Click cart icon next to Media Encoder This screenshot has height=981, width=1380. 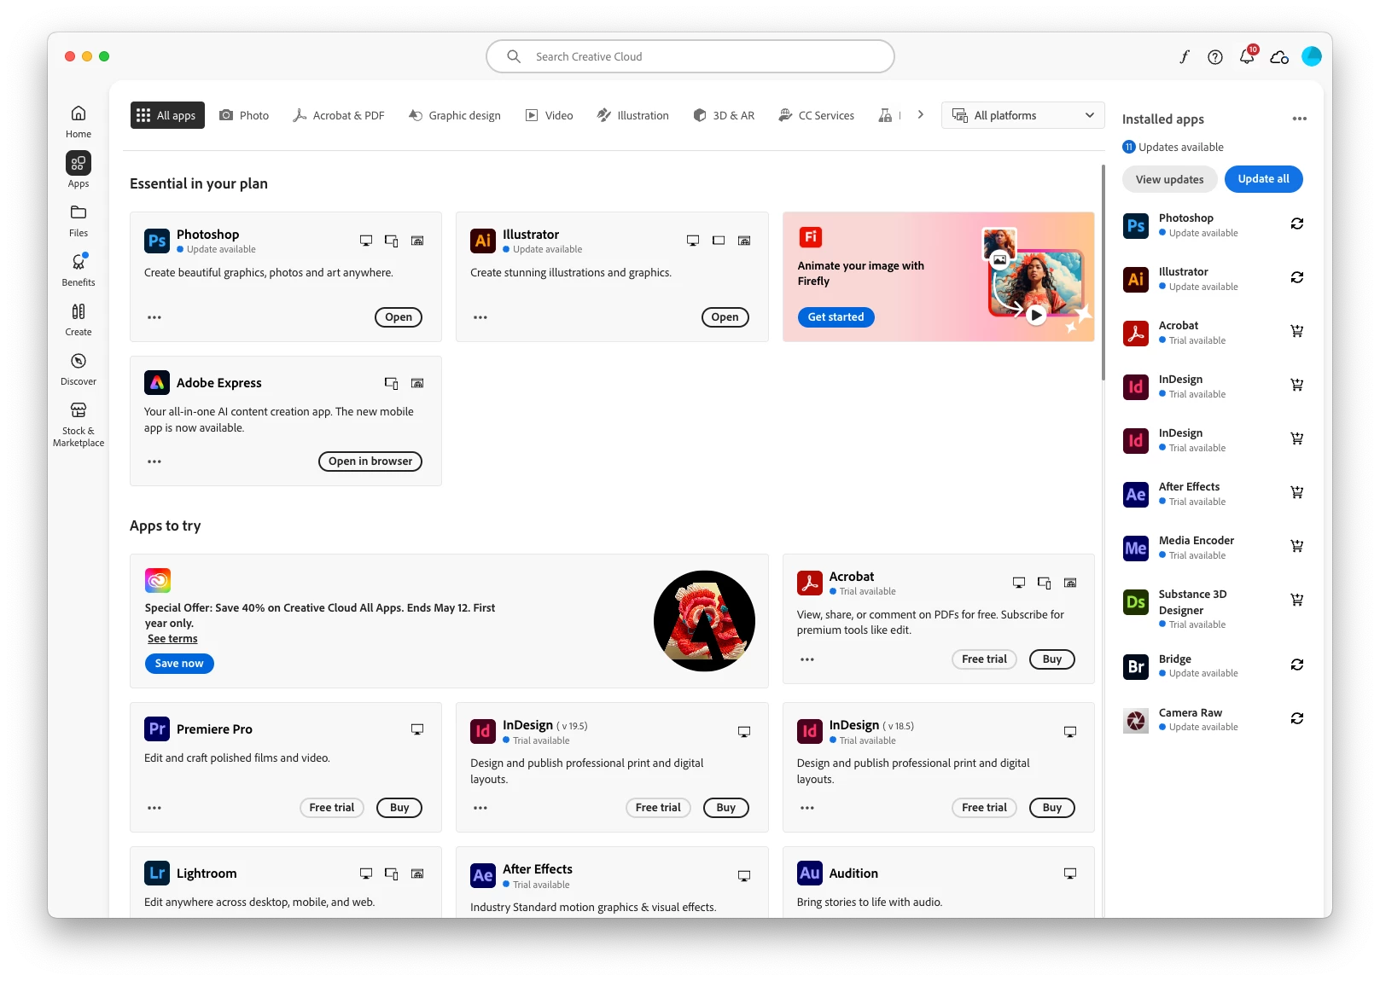pos(1297,546)
